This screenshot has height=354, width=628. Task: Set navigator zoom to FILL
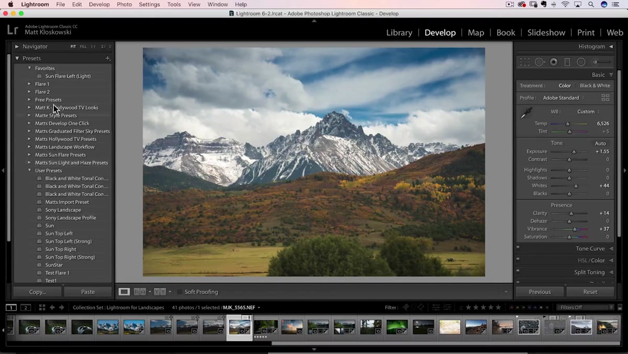pos(83,47)
